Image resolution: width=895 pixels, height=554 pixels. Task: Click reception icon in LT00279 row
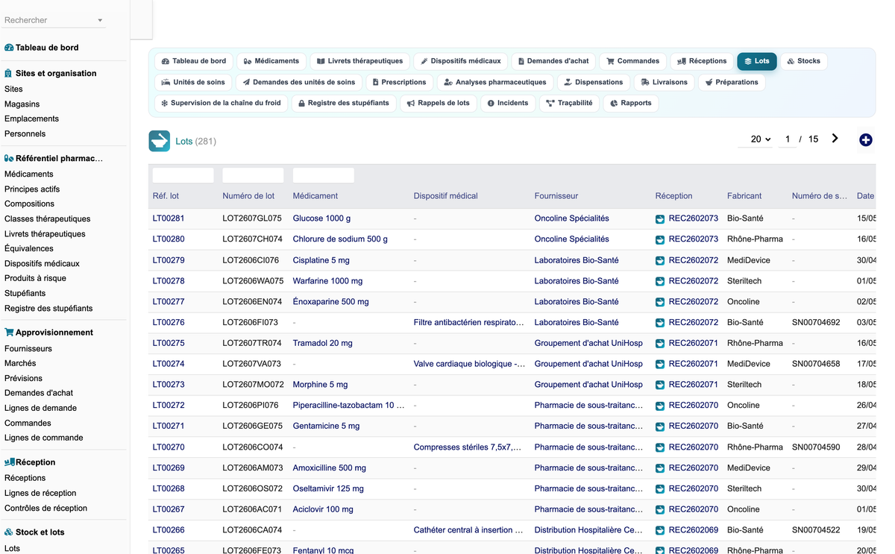[x=660, y=261]
